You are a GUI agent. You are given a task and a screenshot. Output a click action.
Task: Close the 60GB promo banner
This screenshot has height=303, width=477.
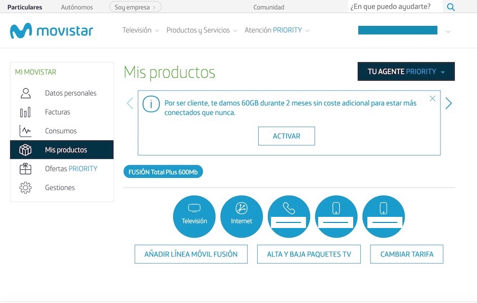[x=432, y=98]
